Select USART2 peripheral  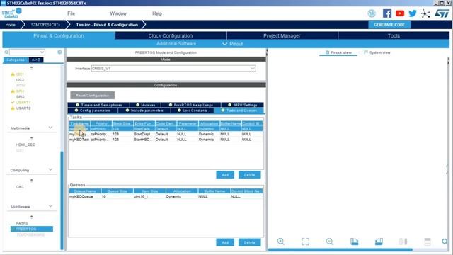tap(23, 108)
